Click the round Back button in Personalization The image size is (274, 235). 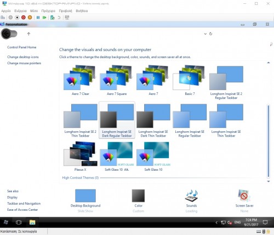(x=6, y=34)
